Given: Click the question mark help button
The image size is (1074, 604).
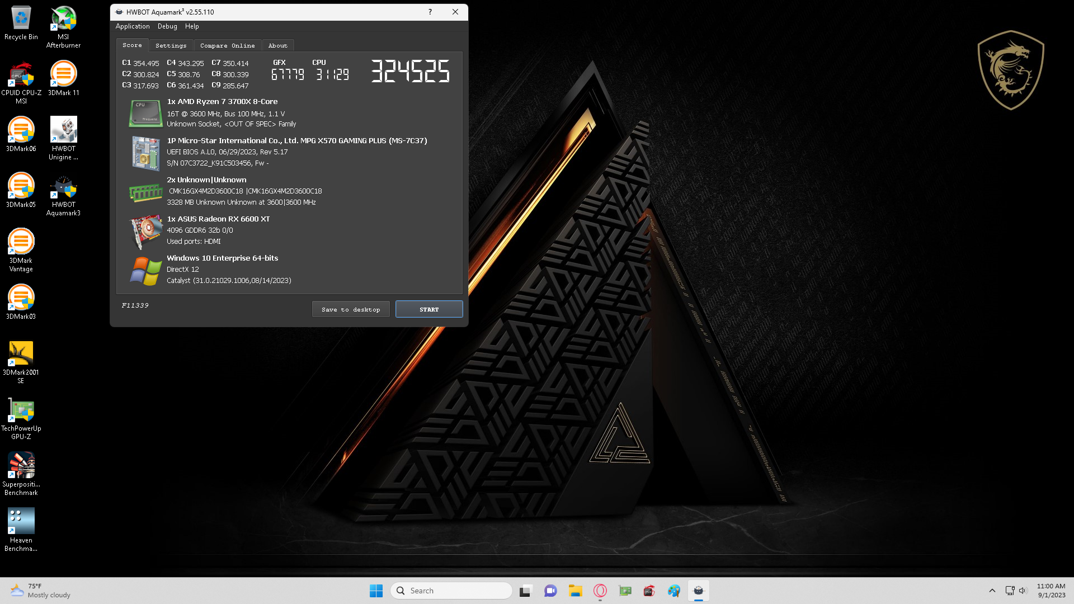Looking at the screenshot, I should point(430,12).
